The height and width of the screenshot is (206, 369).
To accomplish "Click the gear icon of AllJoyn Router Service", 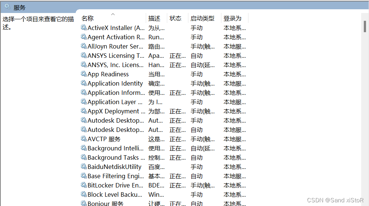I will (x=84, y=46).
